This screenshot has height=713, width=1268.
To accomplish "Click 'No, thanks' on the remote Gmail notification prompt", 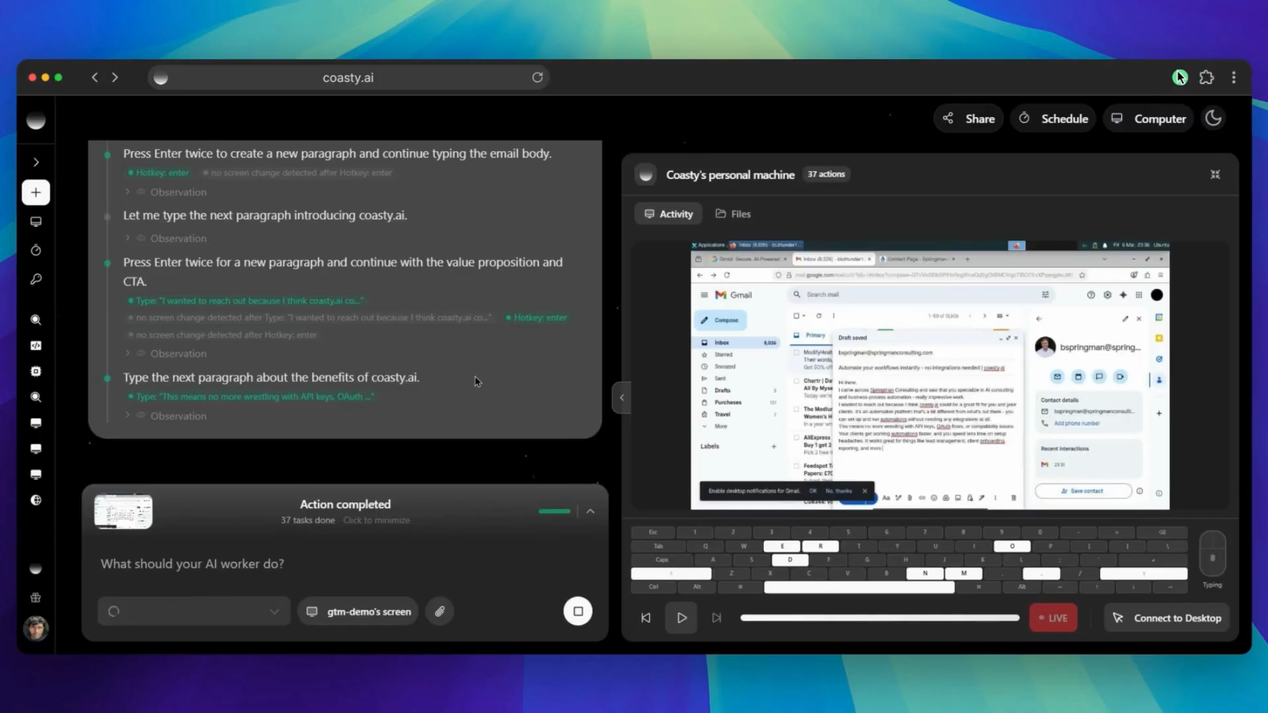I will (838, 491).
